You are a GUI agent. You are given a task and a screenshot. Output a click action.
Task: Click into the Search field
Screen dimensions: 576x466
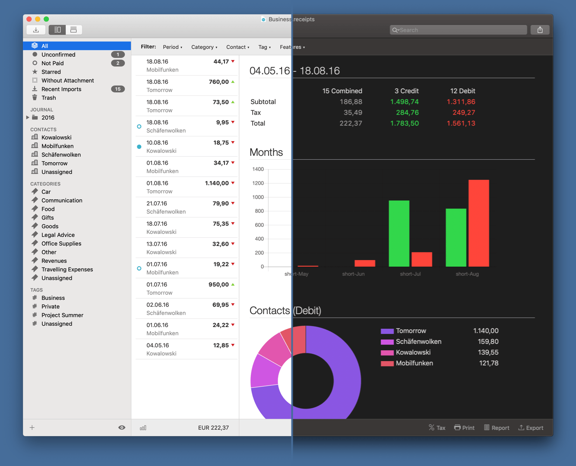[460, 30]
